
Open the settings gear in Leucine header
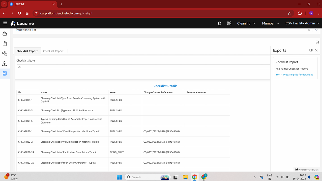tap(220, 23)
